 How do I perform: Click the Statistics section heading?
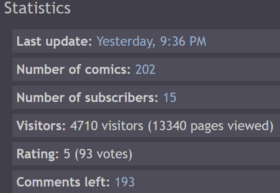pyautogui.click(x=38, y=9)
